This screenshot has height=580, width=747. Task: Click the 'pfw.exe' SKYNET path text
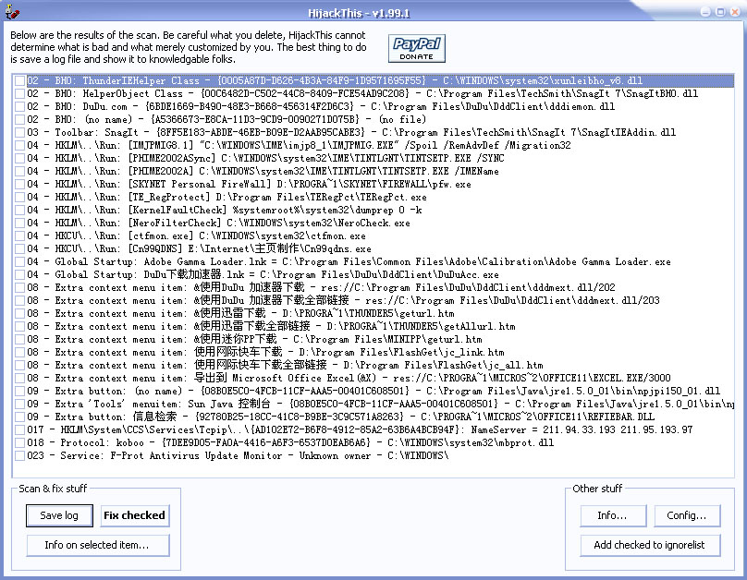click(452, 184)
